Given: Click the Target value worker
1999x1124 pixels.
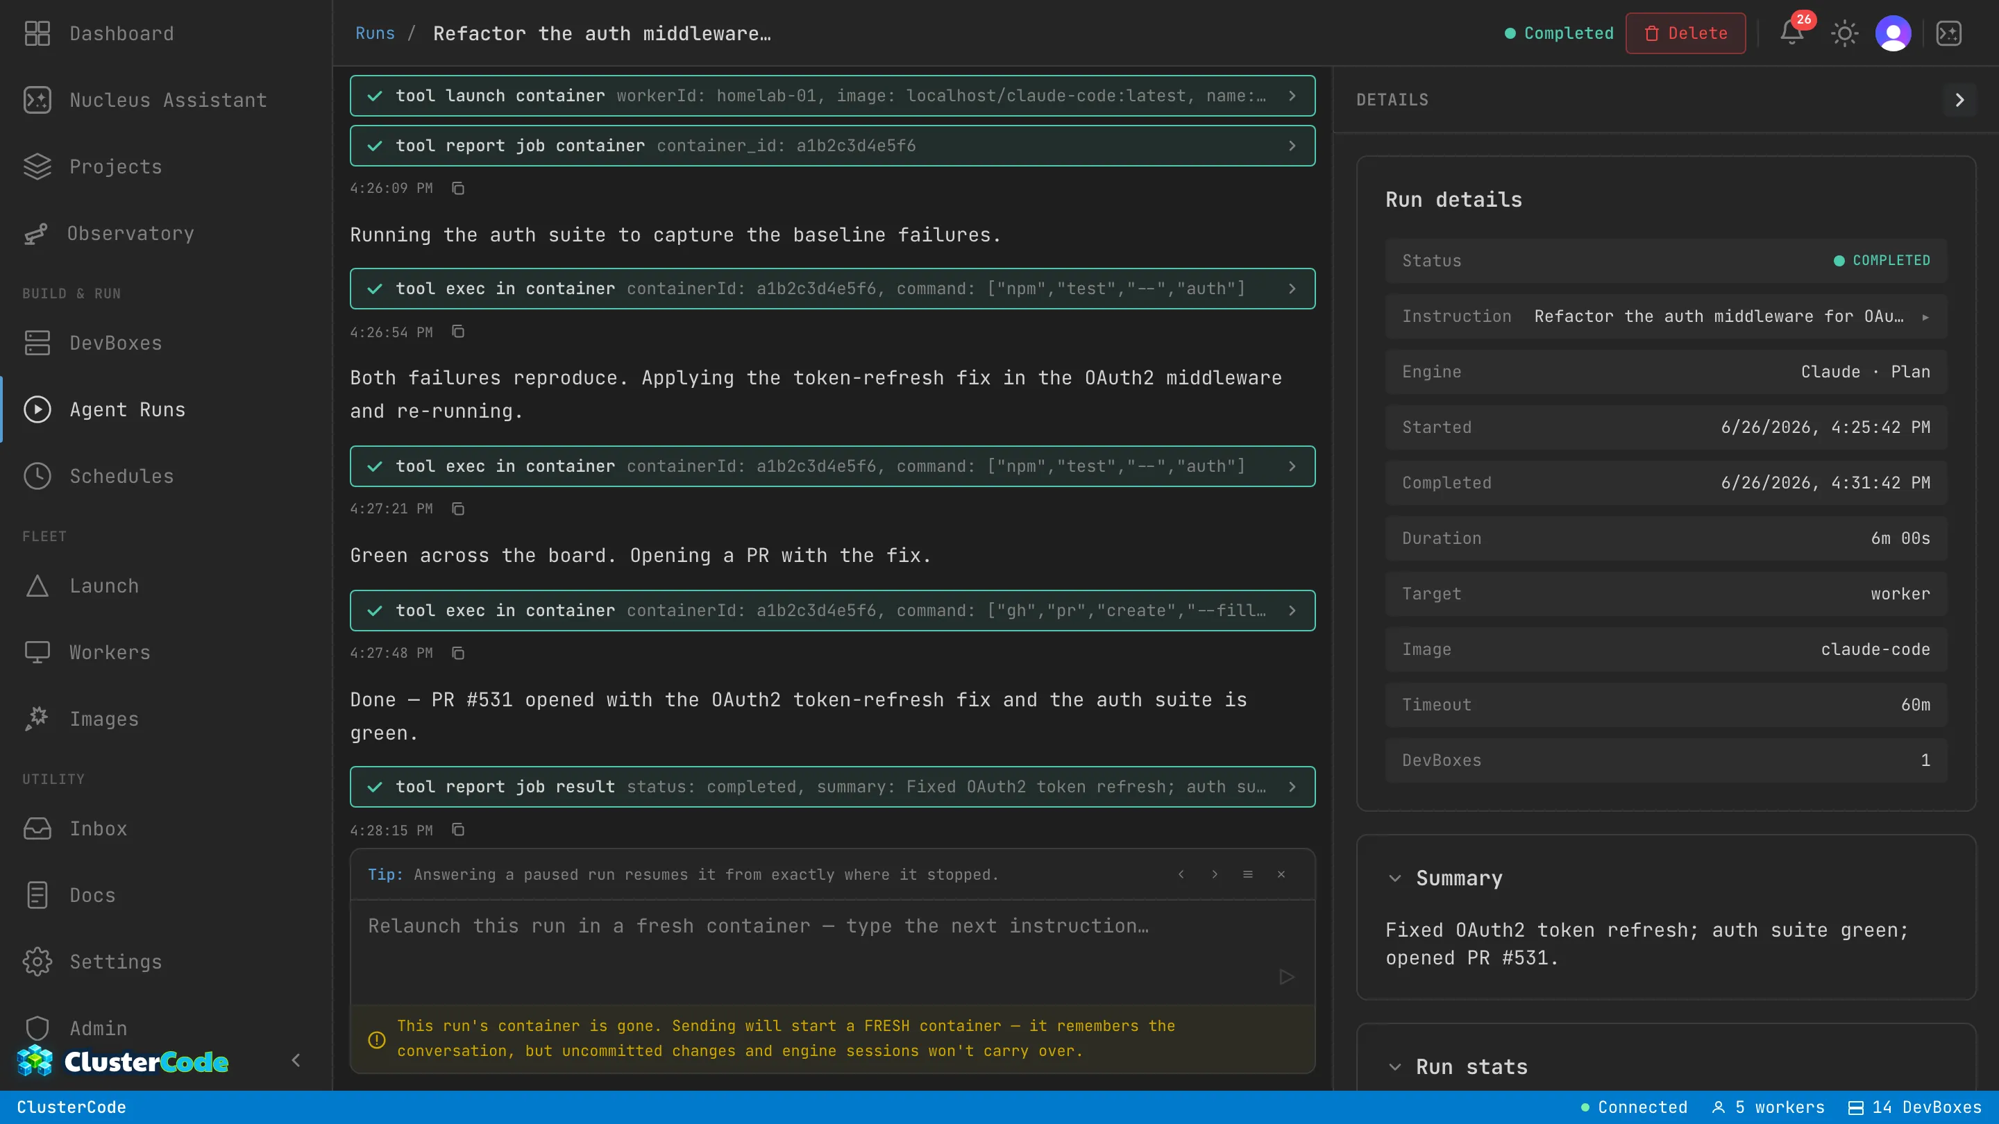Looking at the screenshot, I should [1900, 594].
